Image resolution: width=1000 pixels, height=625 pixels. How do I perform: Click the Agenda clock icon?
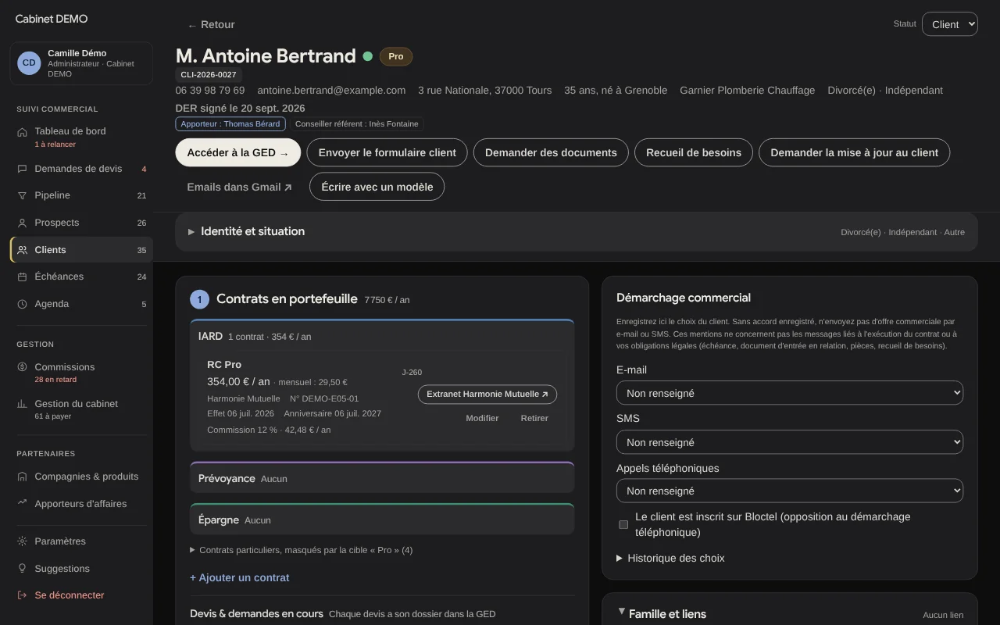point(22,304)
